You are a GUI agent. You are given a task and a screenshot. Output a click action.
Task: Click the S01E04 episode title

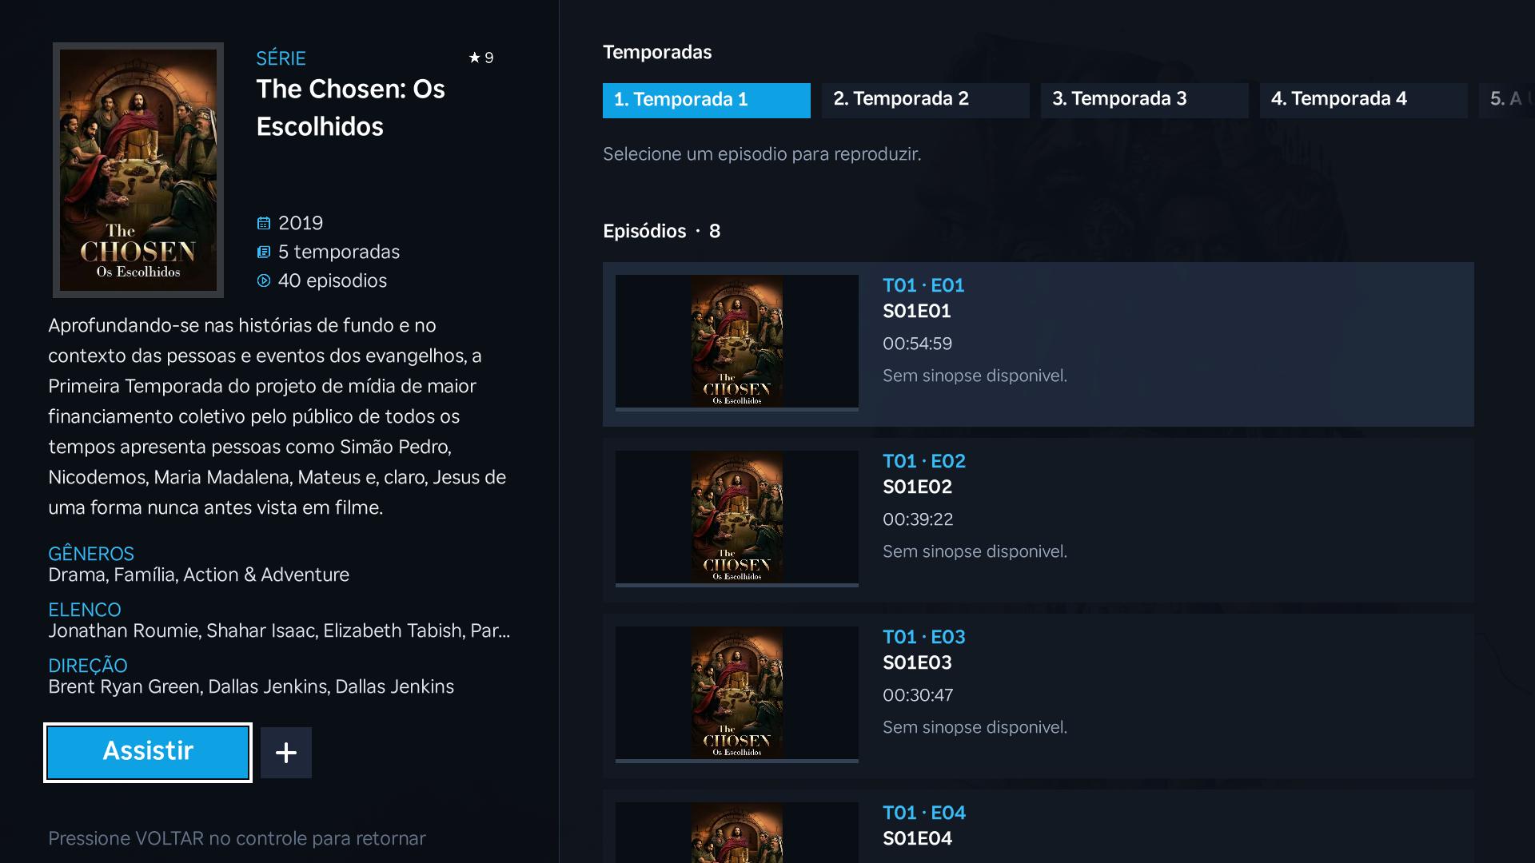coord(918,838)
